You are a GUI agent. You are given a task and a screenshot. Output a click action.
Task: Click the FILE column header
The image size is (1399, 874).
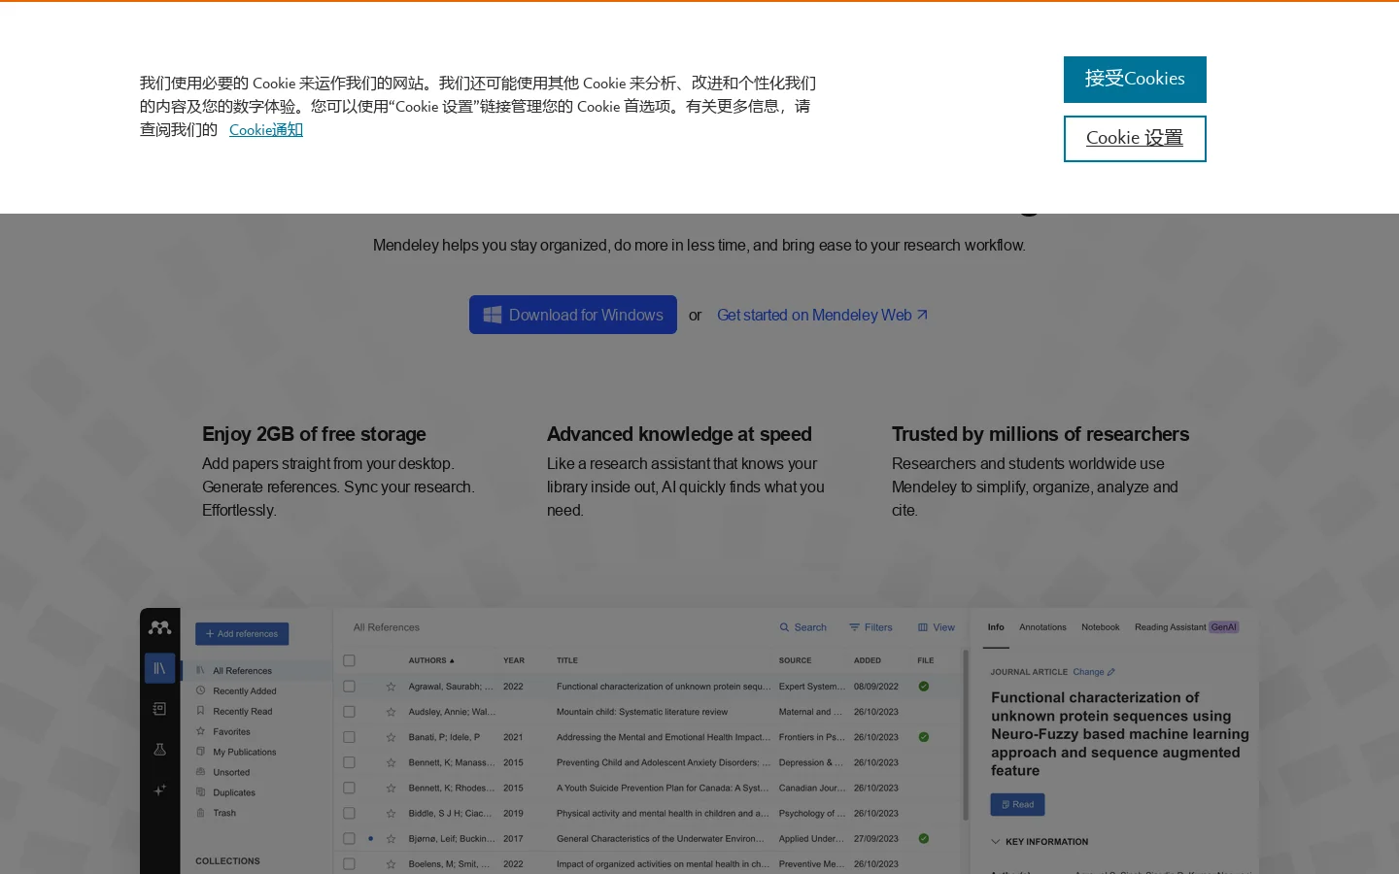tap(926, 660)
